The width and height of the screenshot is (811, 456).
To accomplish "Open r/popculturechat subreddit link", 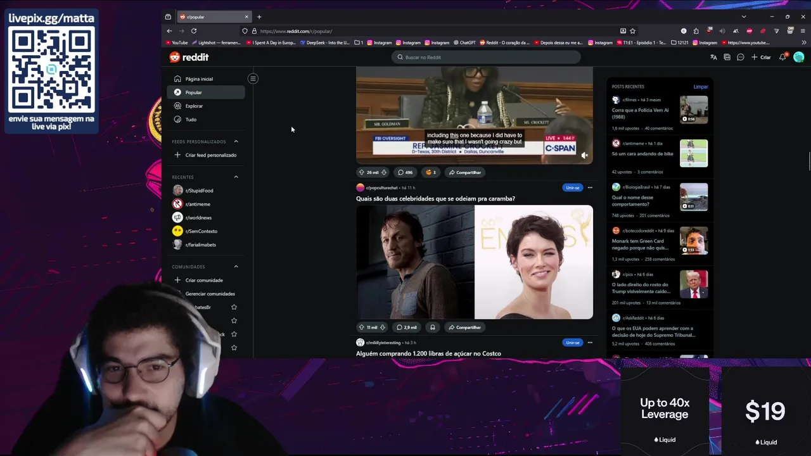I will [382, 187].
